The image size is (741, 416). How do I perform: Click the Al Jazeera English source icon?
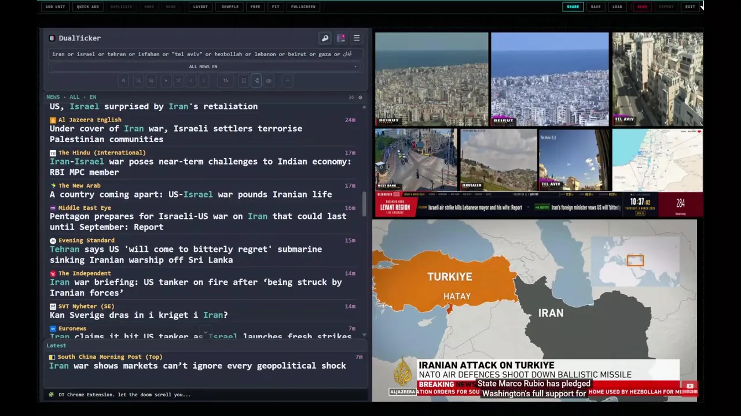point(53,120)
